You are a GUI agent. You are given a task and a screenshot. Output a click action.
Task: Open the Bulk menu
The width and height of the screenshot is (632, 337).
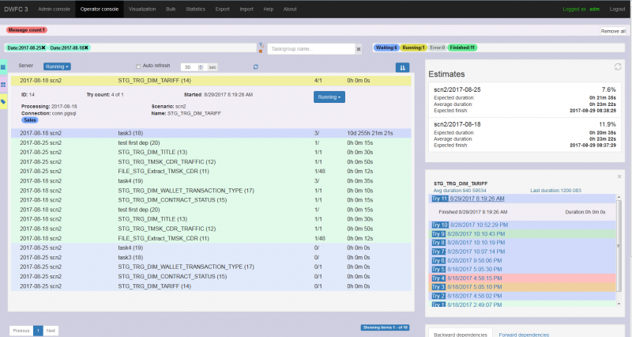pos(171,9)
